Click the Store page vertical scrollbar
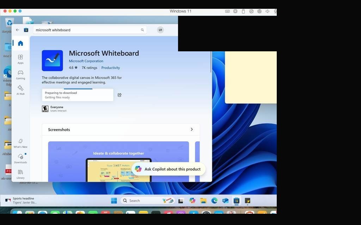 point(211,62)
